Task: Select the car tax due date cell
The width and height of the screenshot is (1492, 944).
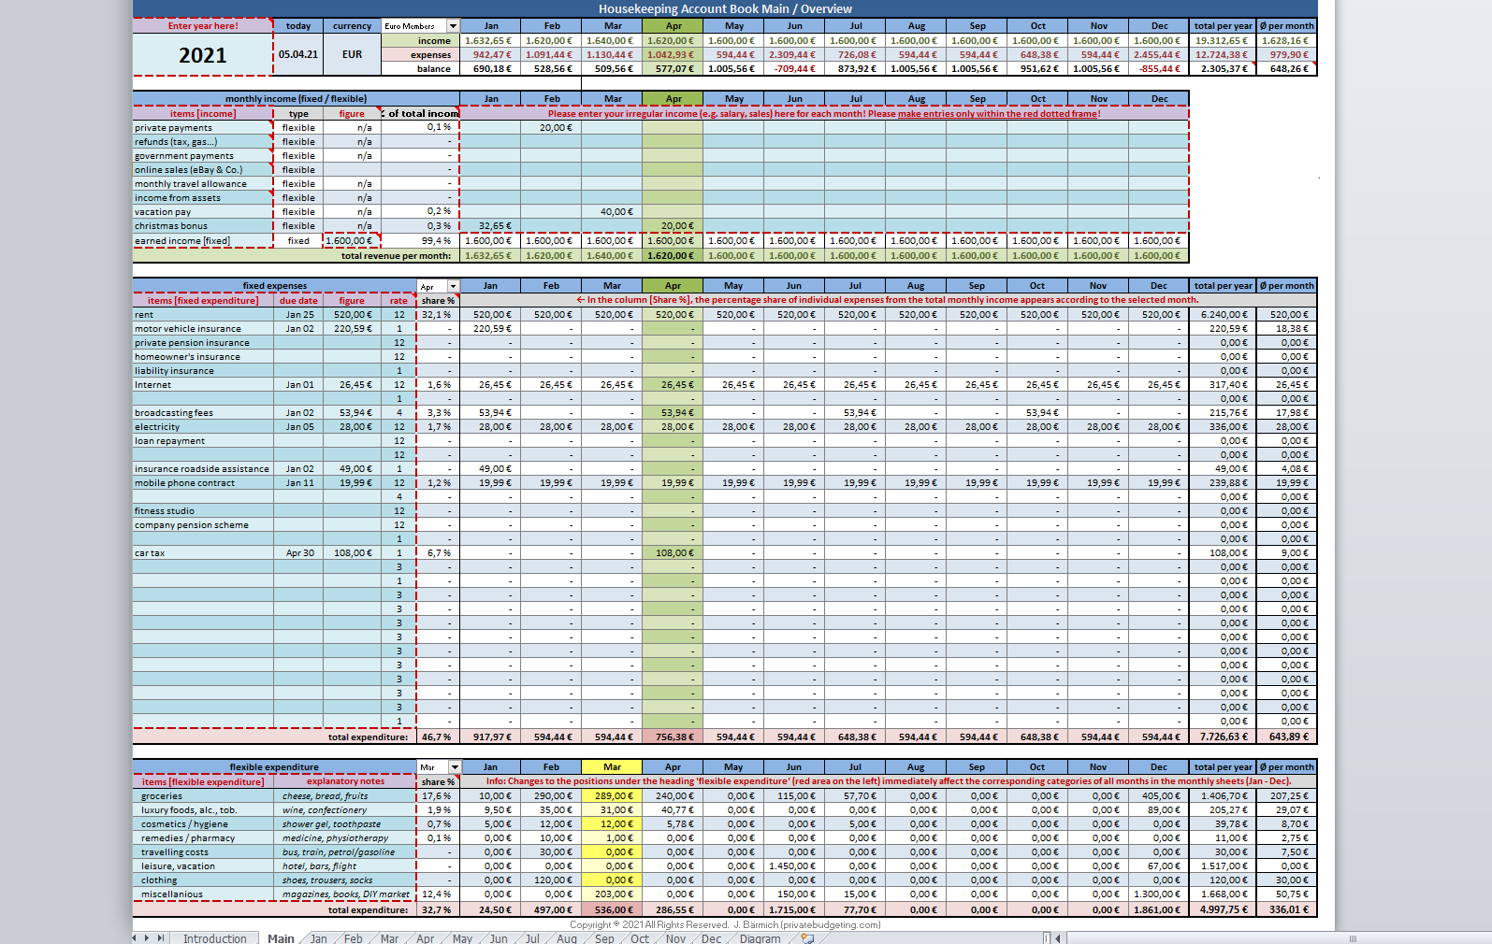Action: [298, 553]
